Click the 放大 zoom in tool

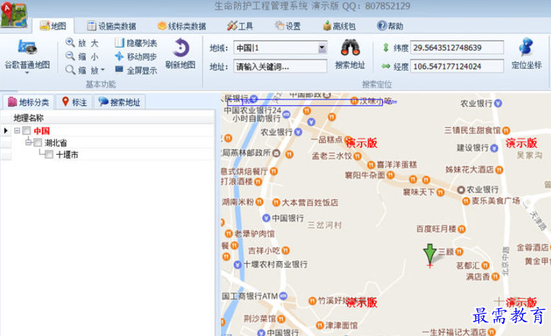pyautogui.click(x=82, y=43)
